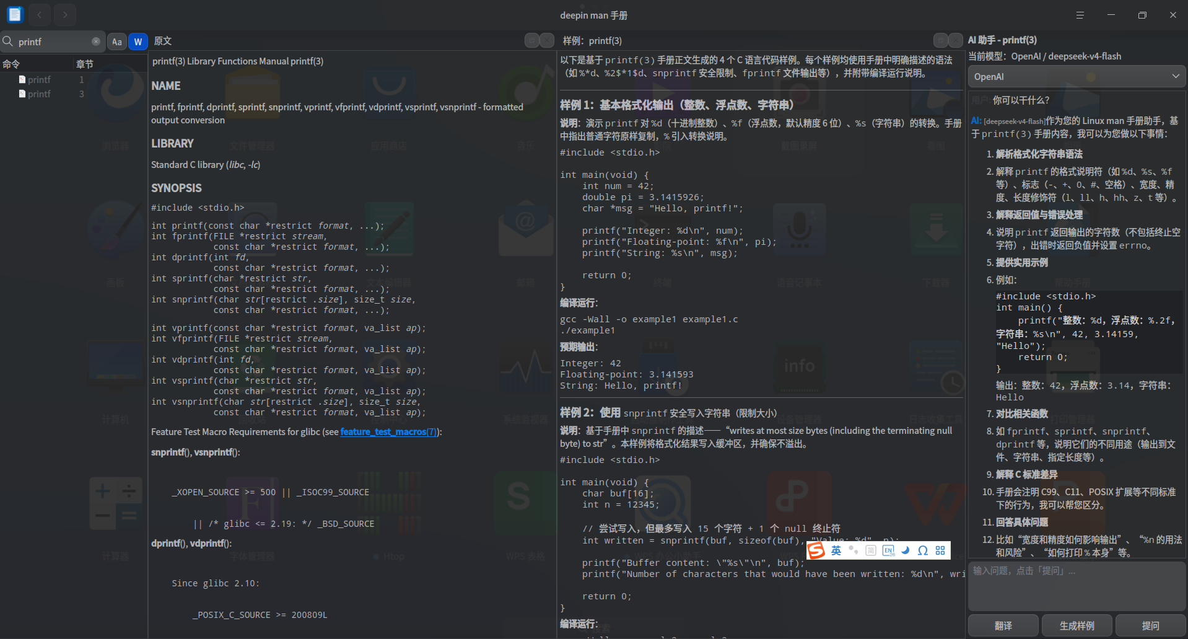Viewport: 1188px width, 639px height.
Task: Toggle simplified 简 character mode
Action: [x=871, y=550]
